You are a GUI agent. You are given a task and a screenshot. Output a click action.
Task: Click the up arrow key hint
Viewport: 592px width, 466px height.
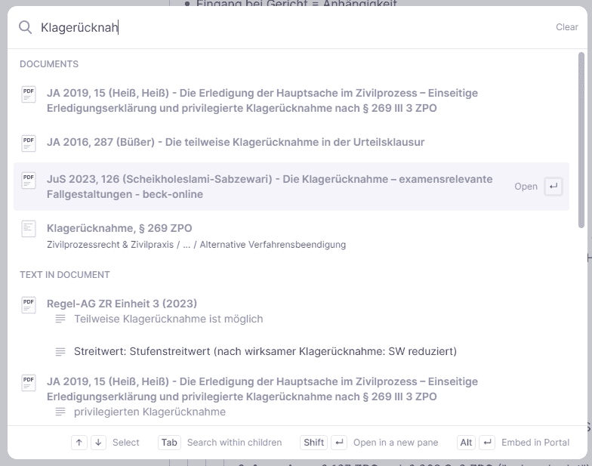click(79, 443)
